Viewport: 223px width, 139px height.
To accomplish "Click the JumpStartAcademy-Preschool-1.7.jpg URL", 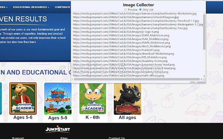I will [136, 21].
